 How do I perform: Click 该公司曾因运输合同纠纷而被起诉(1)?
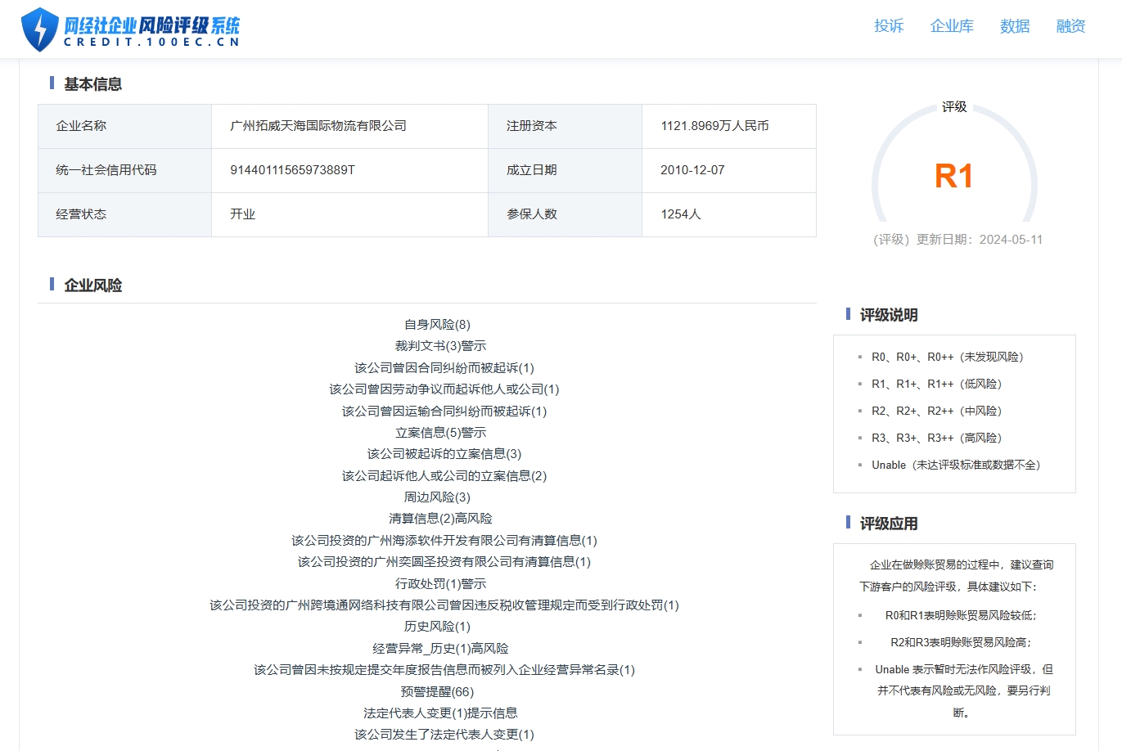(444, 411)
